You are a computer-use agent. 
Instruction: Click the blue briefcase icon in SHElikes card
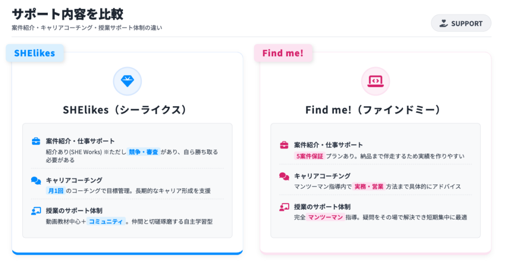tap(36, 141)
